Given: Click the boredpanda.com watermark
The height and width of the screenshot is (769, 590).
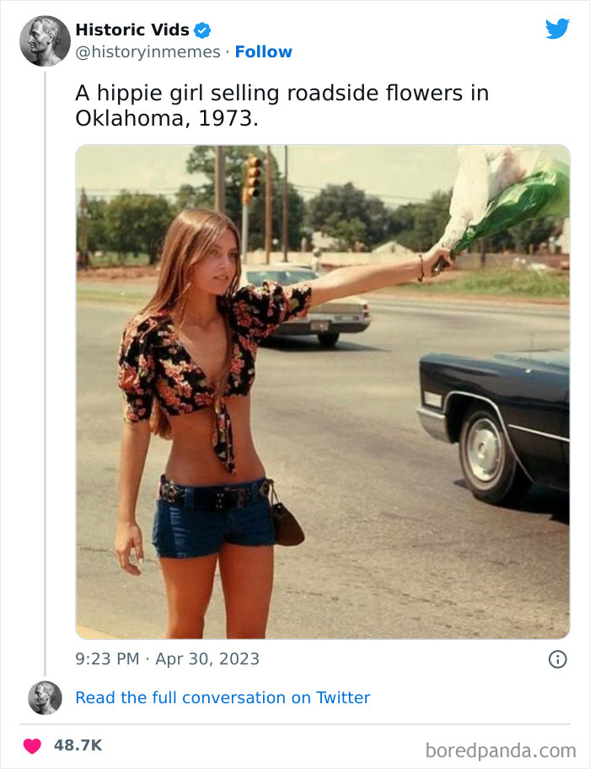Looking at the screenshot, I should pos(501,750).
